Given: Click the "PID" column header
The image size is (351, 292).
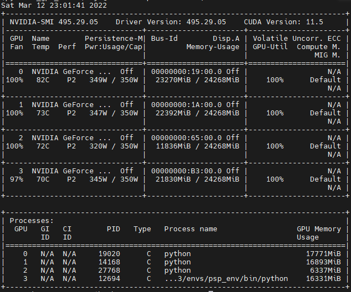Looking at the screenshot, I should 114,229.
